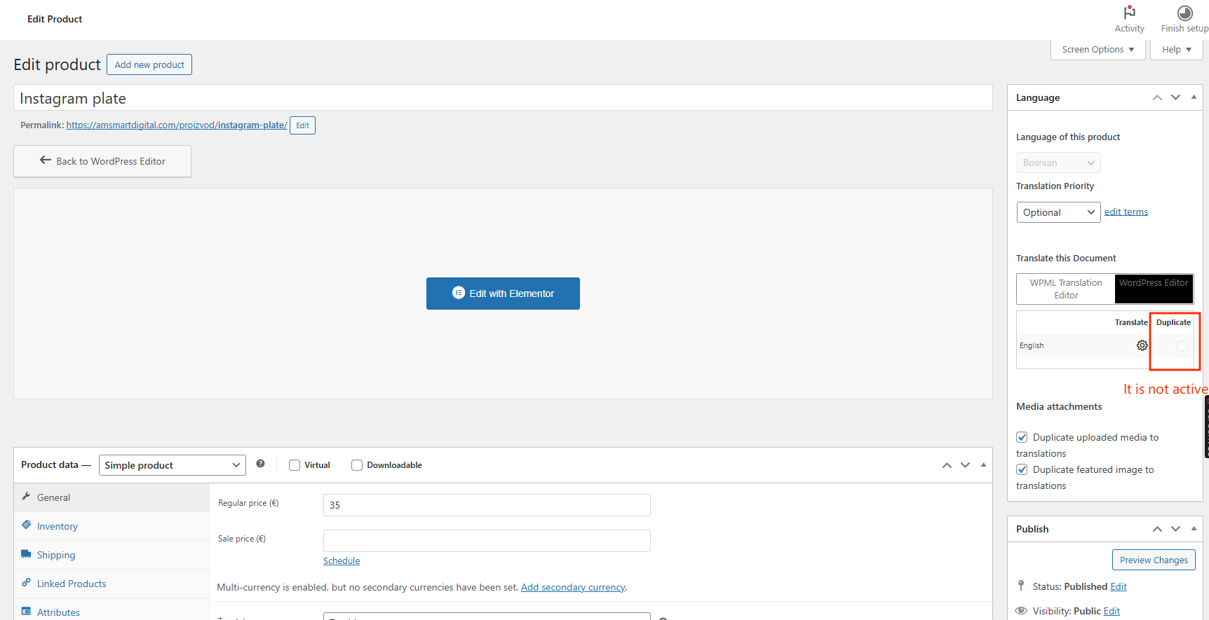Viewport: 1209px width, 620px height.
Task: Click the Multi-currency is enabled notice text
Action: (x=367, y=587)
